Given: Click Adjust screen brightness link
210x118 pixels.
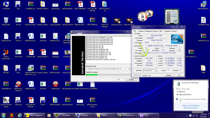Looking at the screenshot, I should 191,106.
